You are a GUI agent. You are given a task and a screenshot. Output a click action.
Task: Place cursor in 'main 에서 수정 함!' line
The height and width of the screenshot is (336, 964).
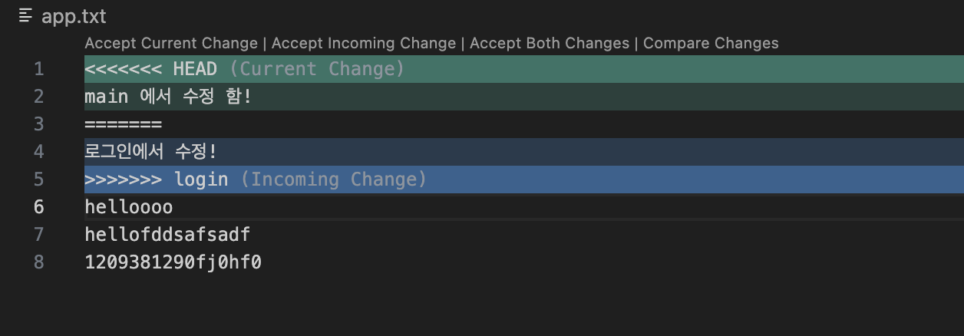pyautogui.click(x=168, y=97)
